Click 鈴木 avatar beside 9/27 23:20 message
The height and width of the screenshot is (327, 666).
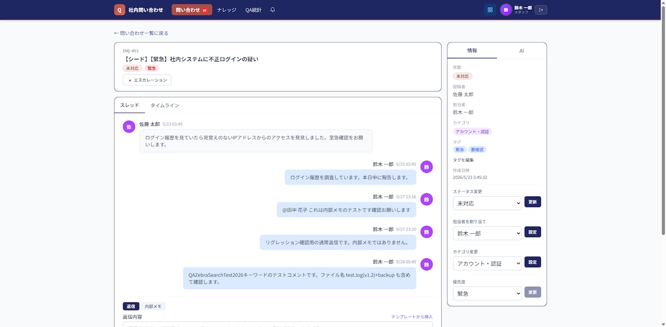[426, 232]
